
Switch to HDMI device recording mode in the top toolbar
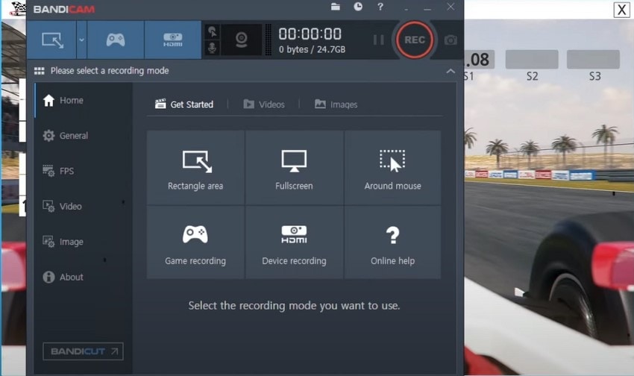[x=172, y=40]
